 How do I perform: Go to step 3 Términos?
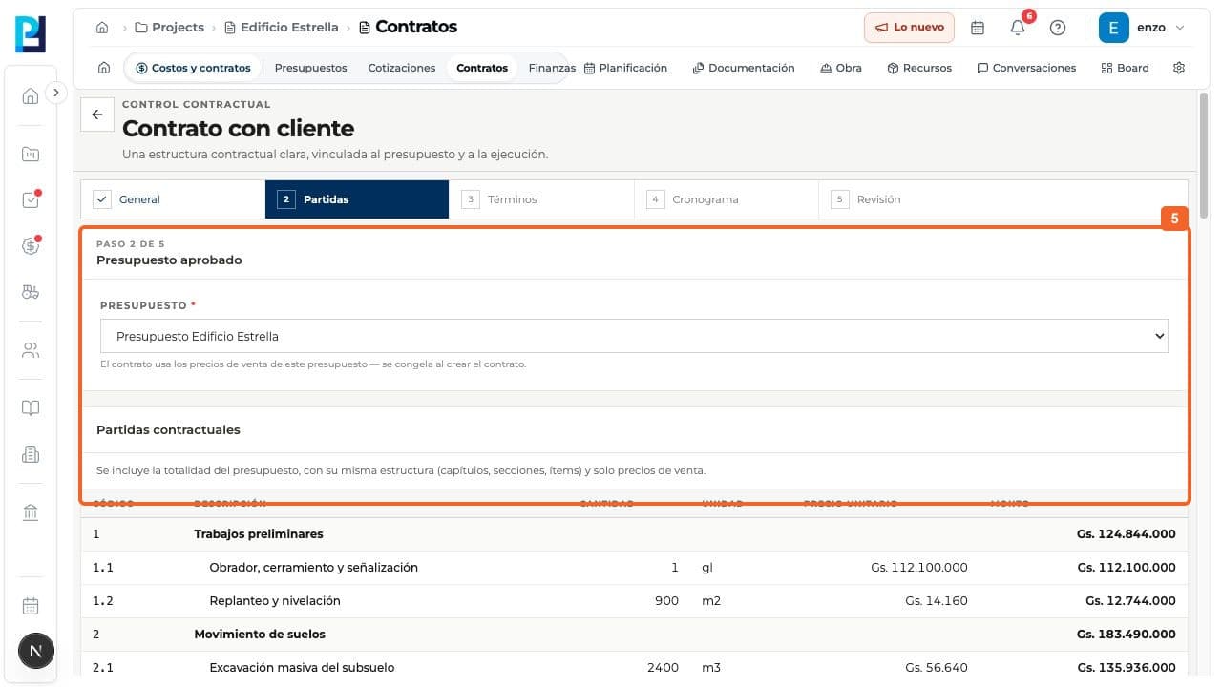point(541,199)
